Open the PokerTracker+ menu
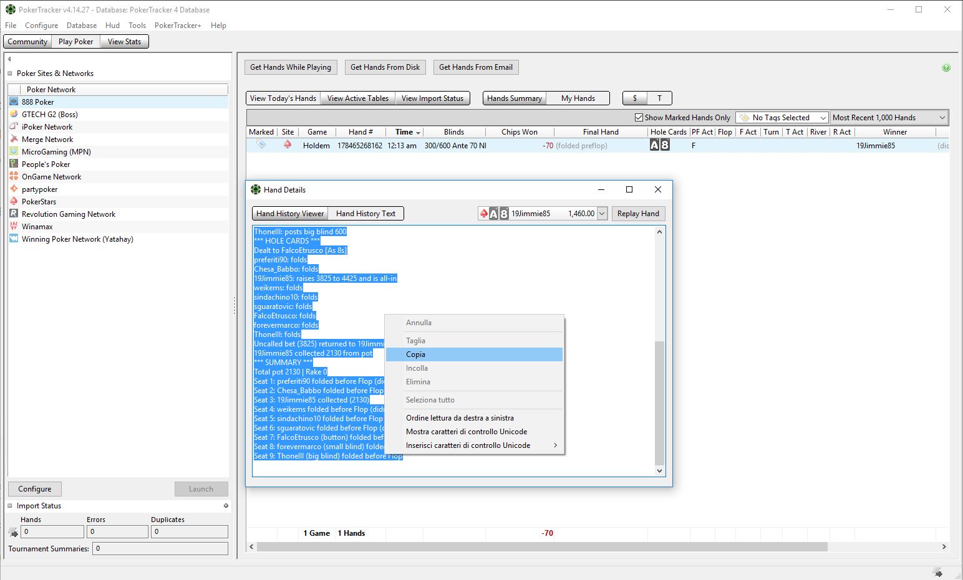Viewport: 963px width, 580px height. click(178, 26)
